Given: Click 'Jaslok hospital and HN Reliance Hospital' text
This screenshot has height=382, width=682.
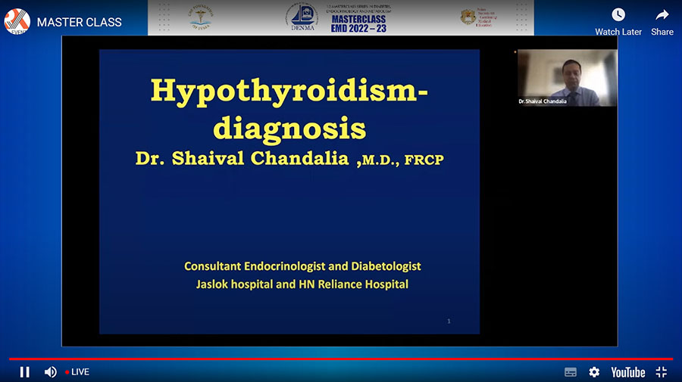Looking at the screenshot, I should pos(302,284).
